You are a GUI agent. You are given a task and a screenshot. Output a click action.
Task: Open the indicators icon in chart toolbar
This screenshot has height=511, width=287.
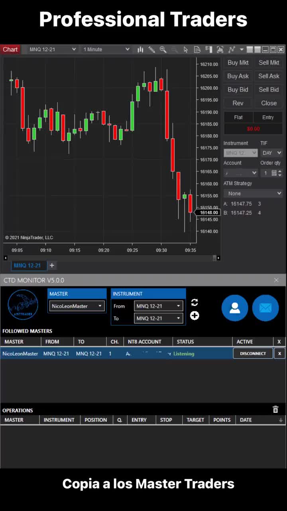tap(220, 50)
